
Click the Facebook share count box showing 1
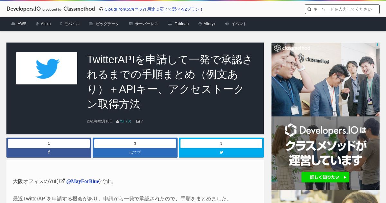(x=49, y=143)
